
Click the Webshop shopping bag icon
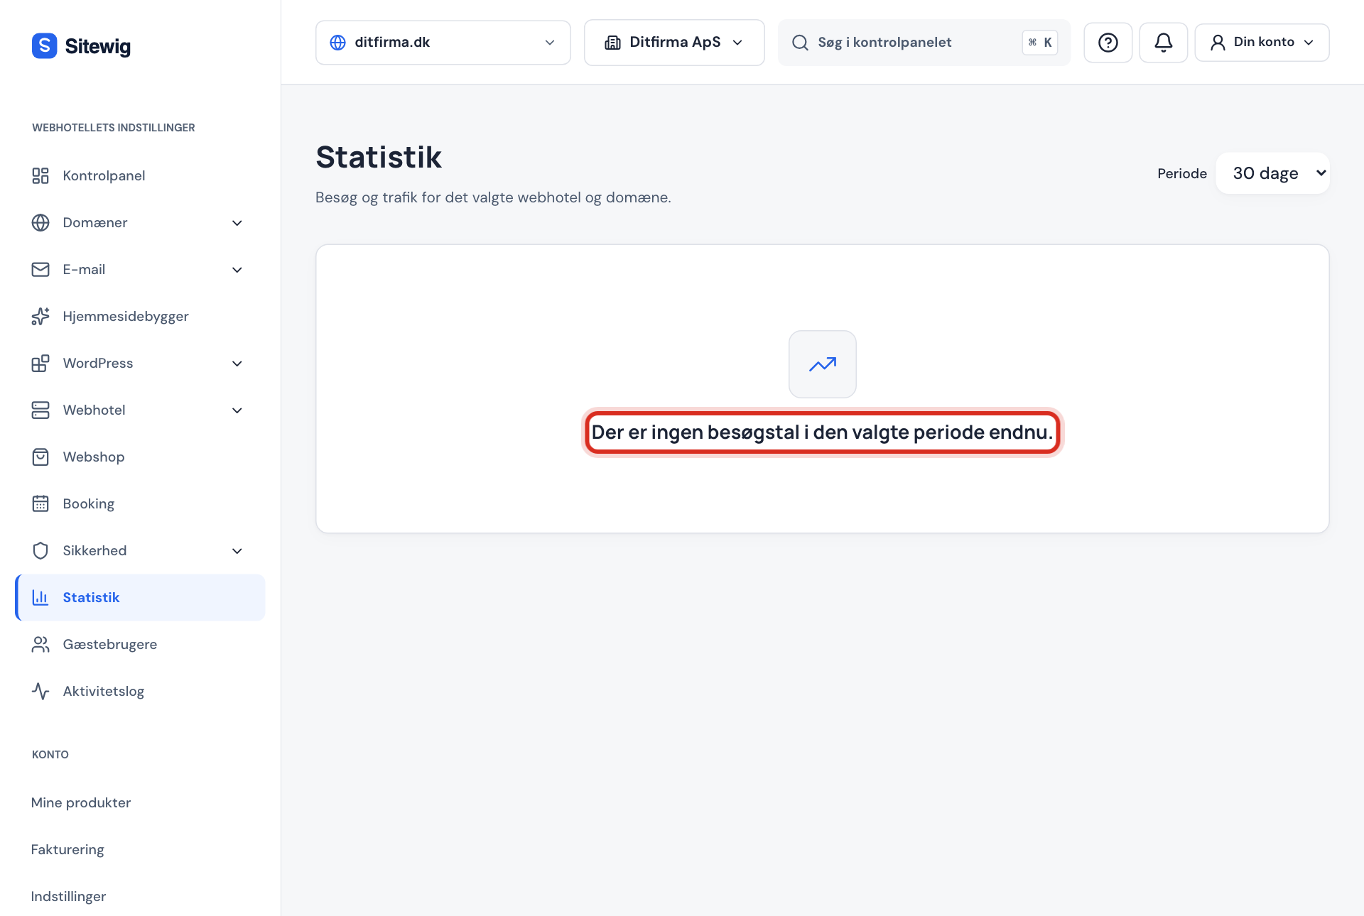pos(40,457)
